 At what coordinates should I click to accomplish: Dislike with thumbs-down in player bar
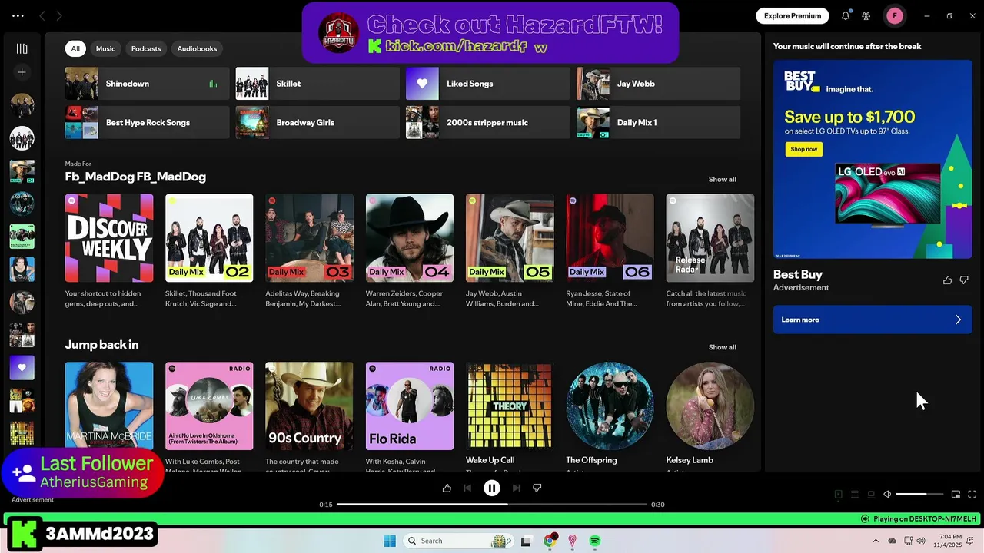tap(537, 488)
